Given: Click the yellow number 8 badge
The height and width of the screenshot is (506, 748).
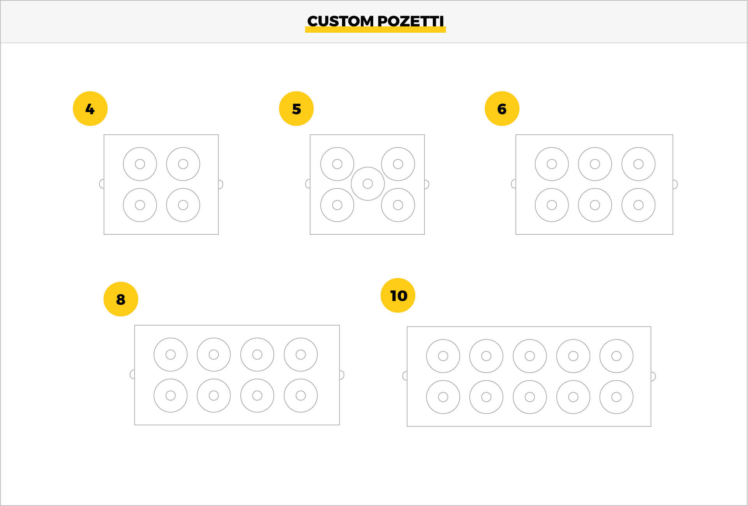Looking at the screenshot, I should (x=121, y=299).
